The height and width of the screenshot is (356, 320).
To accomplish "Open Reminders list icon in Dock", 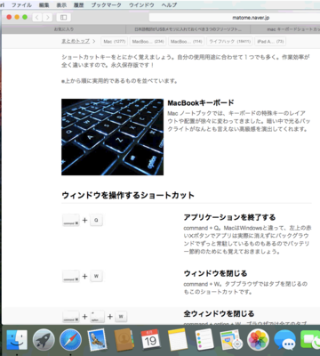I will (x=204, y=340).
